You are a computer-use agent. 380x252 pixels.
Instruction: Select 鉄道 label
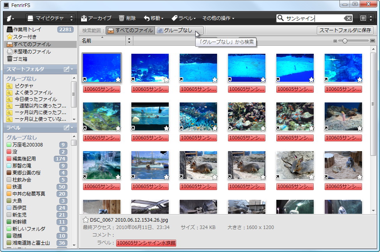tap(37, 187)
